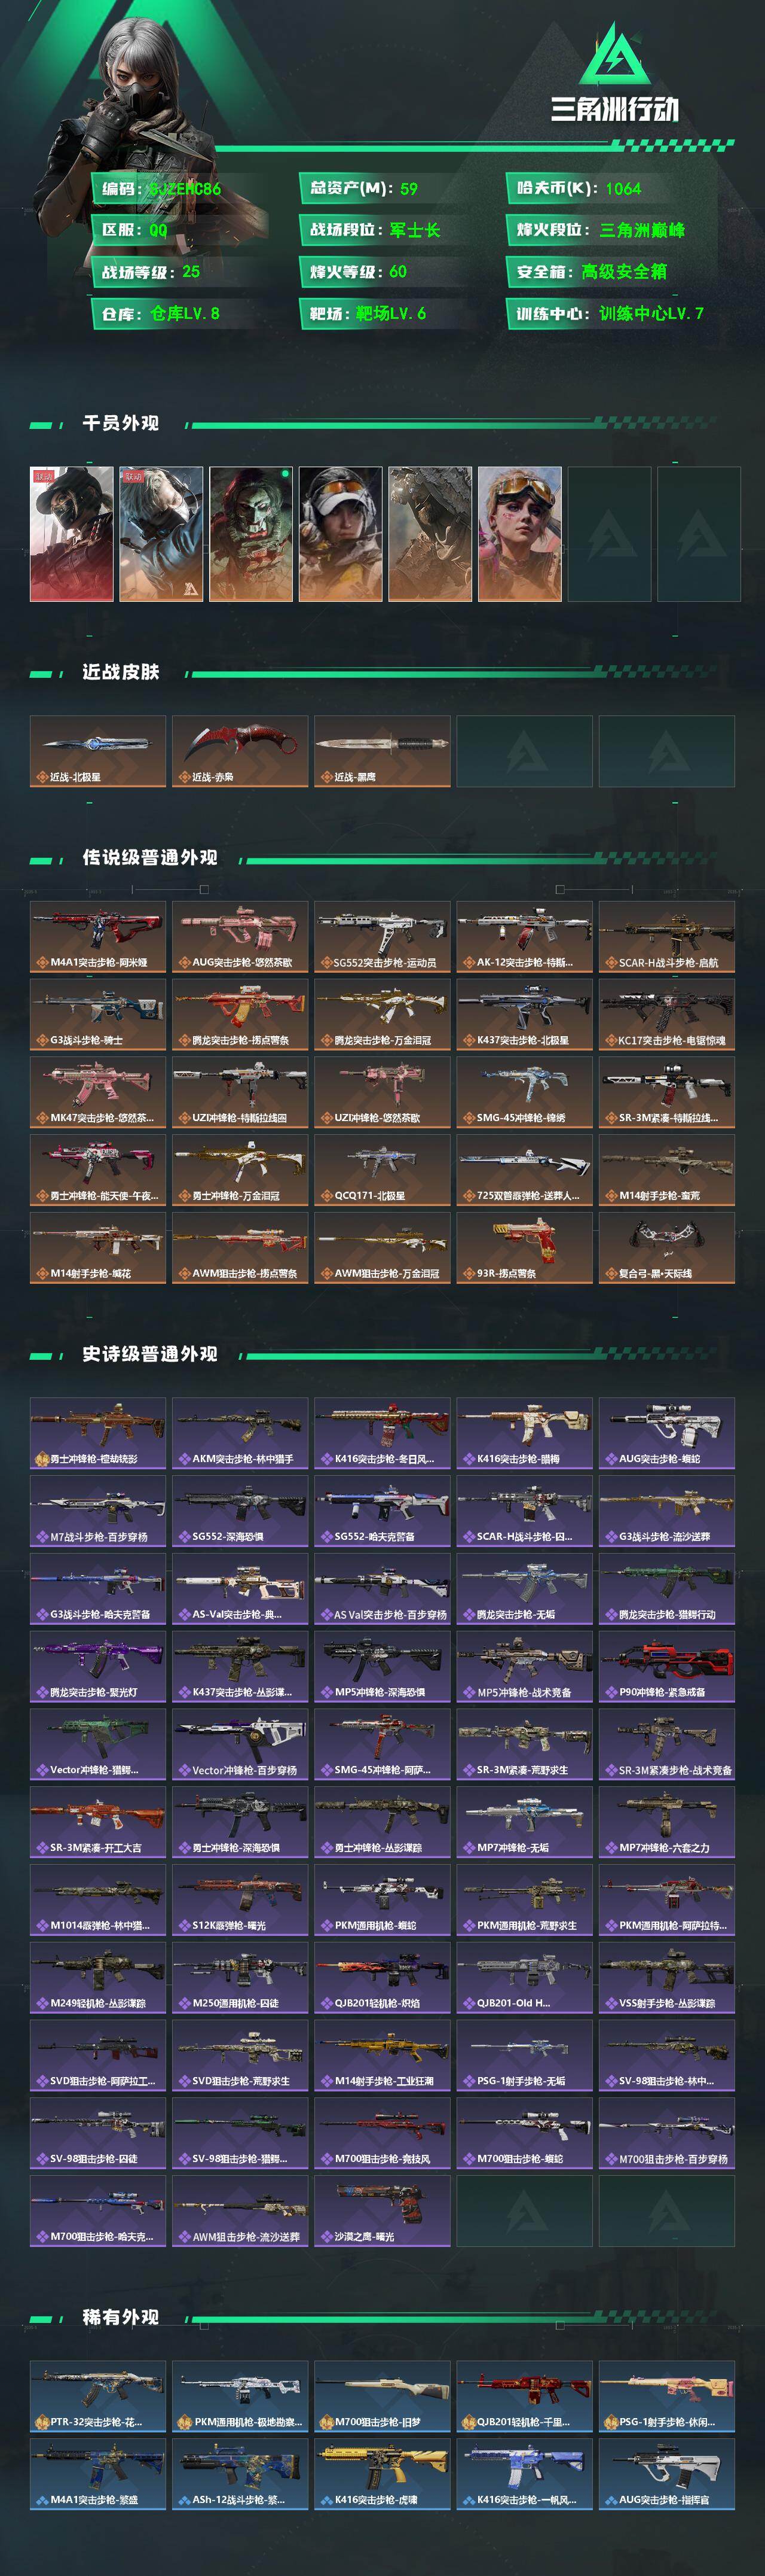Select the 近战-北极星 melee skin

click(98, 751)
